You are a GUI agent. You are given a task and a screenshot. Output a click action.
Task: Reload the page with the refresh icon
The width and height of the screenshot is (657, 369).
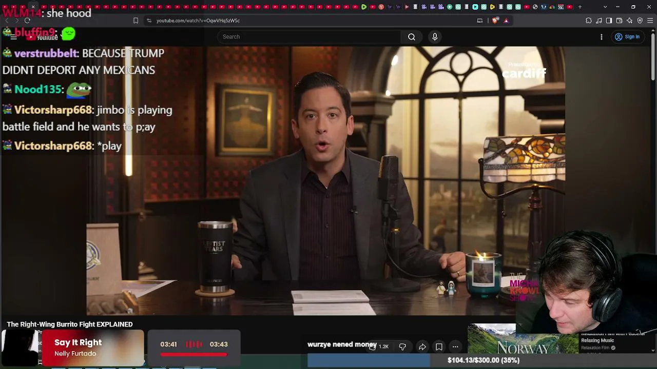27,20
